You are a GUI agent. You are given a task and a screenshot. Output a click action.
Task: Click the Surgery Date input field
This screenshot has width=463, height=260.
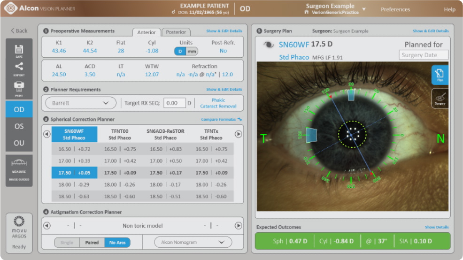[424, 55]
